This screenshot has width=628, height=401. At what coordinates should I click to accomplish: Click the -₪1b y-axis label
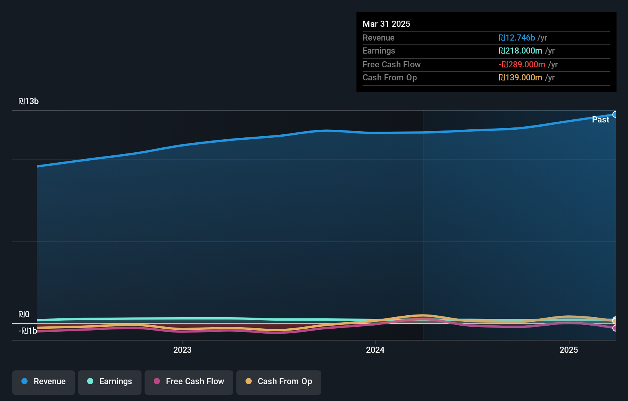[x=28, y=331]
